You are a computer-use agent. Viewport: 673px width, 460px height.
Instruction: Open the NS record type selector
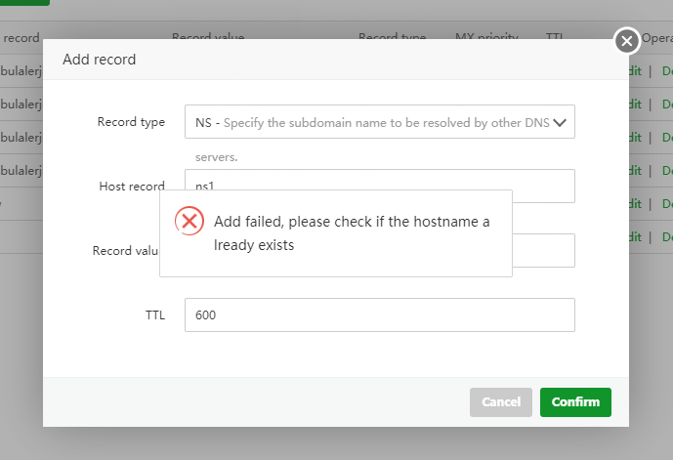tap(371, 123)
